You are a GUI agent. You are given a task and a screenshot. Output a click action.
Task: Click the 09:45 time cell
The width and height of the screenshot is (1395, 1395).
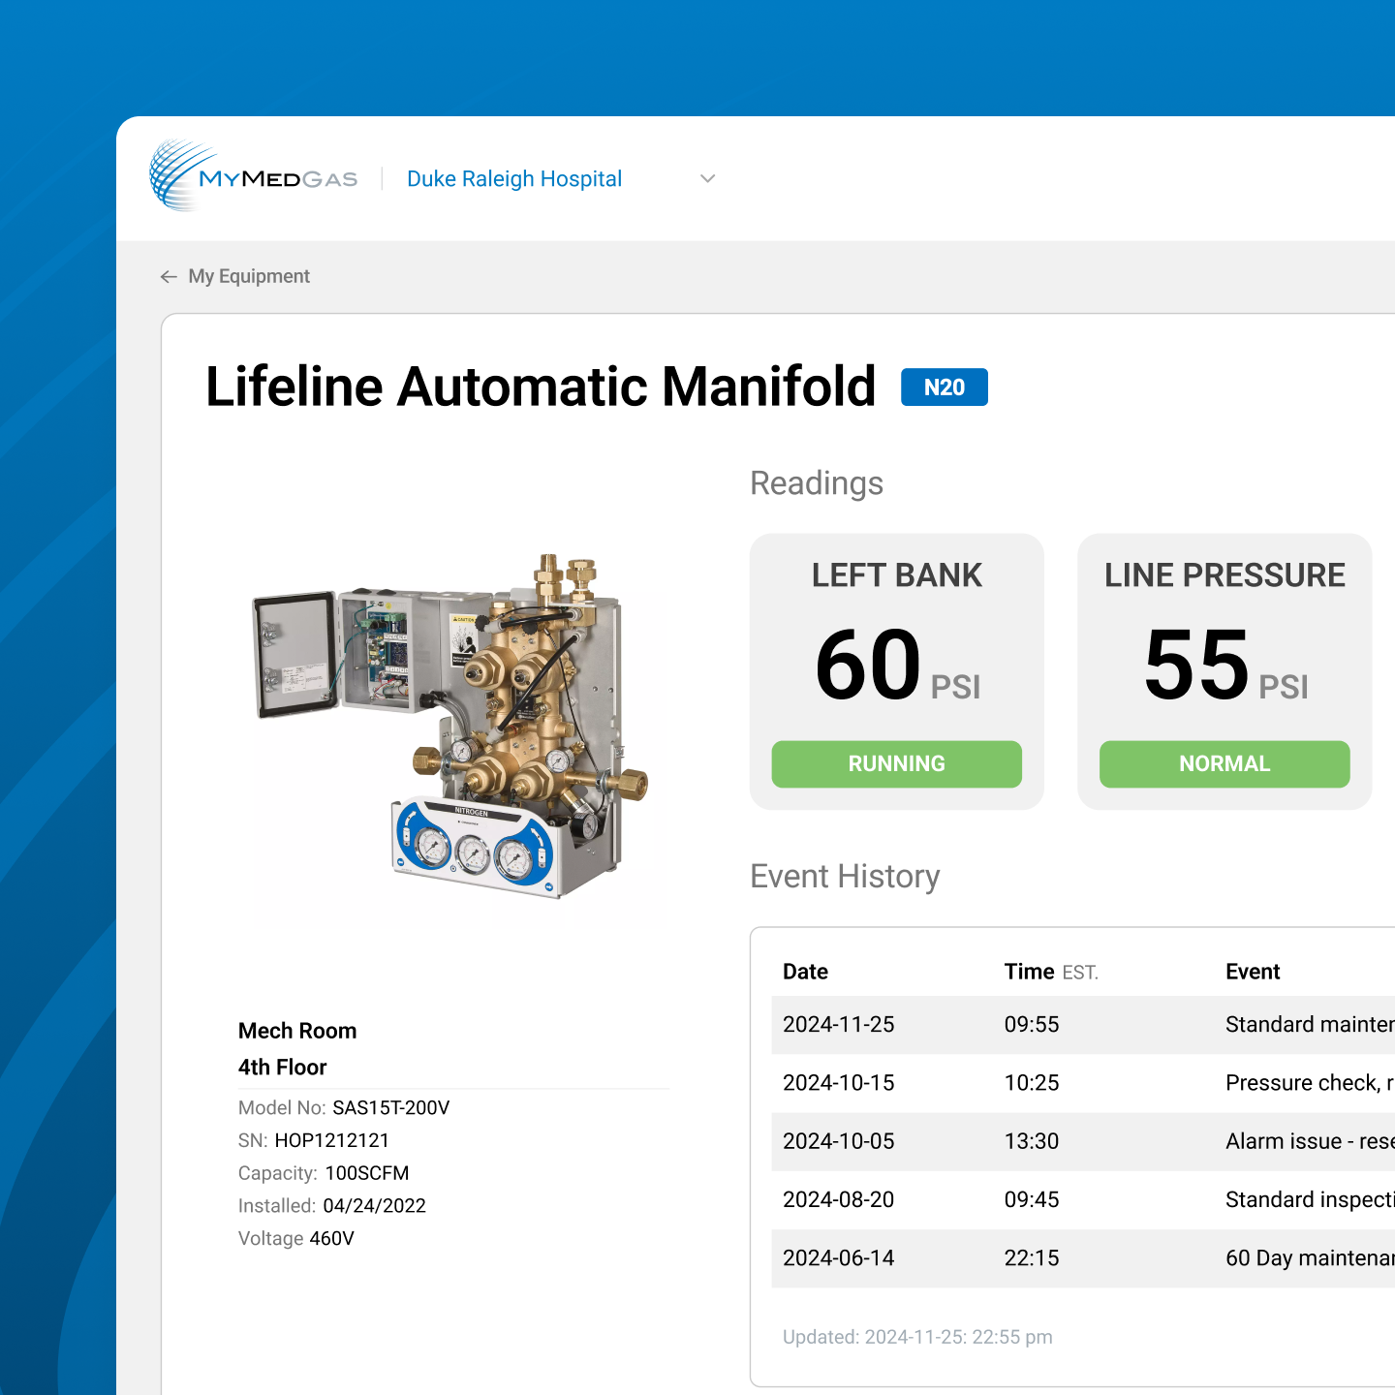(1032, 1199)
